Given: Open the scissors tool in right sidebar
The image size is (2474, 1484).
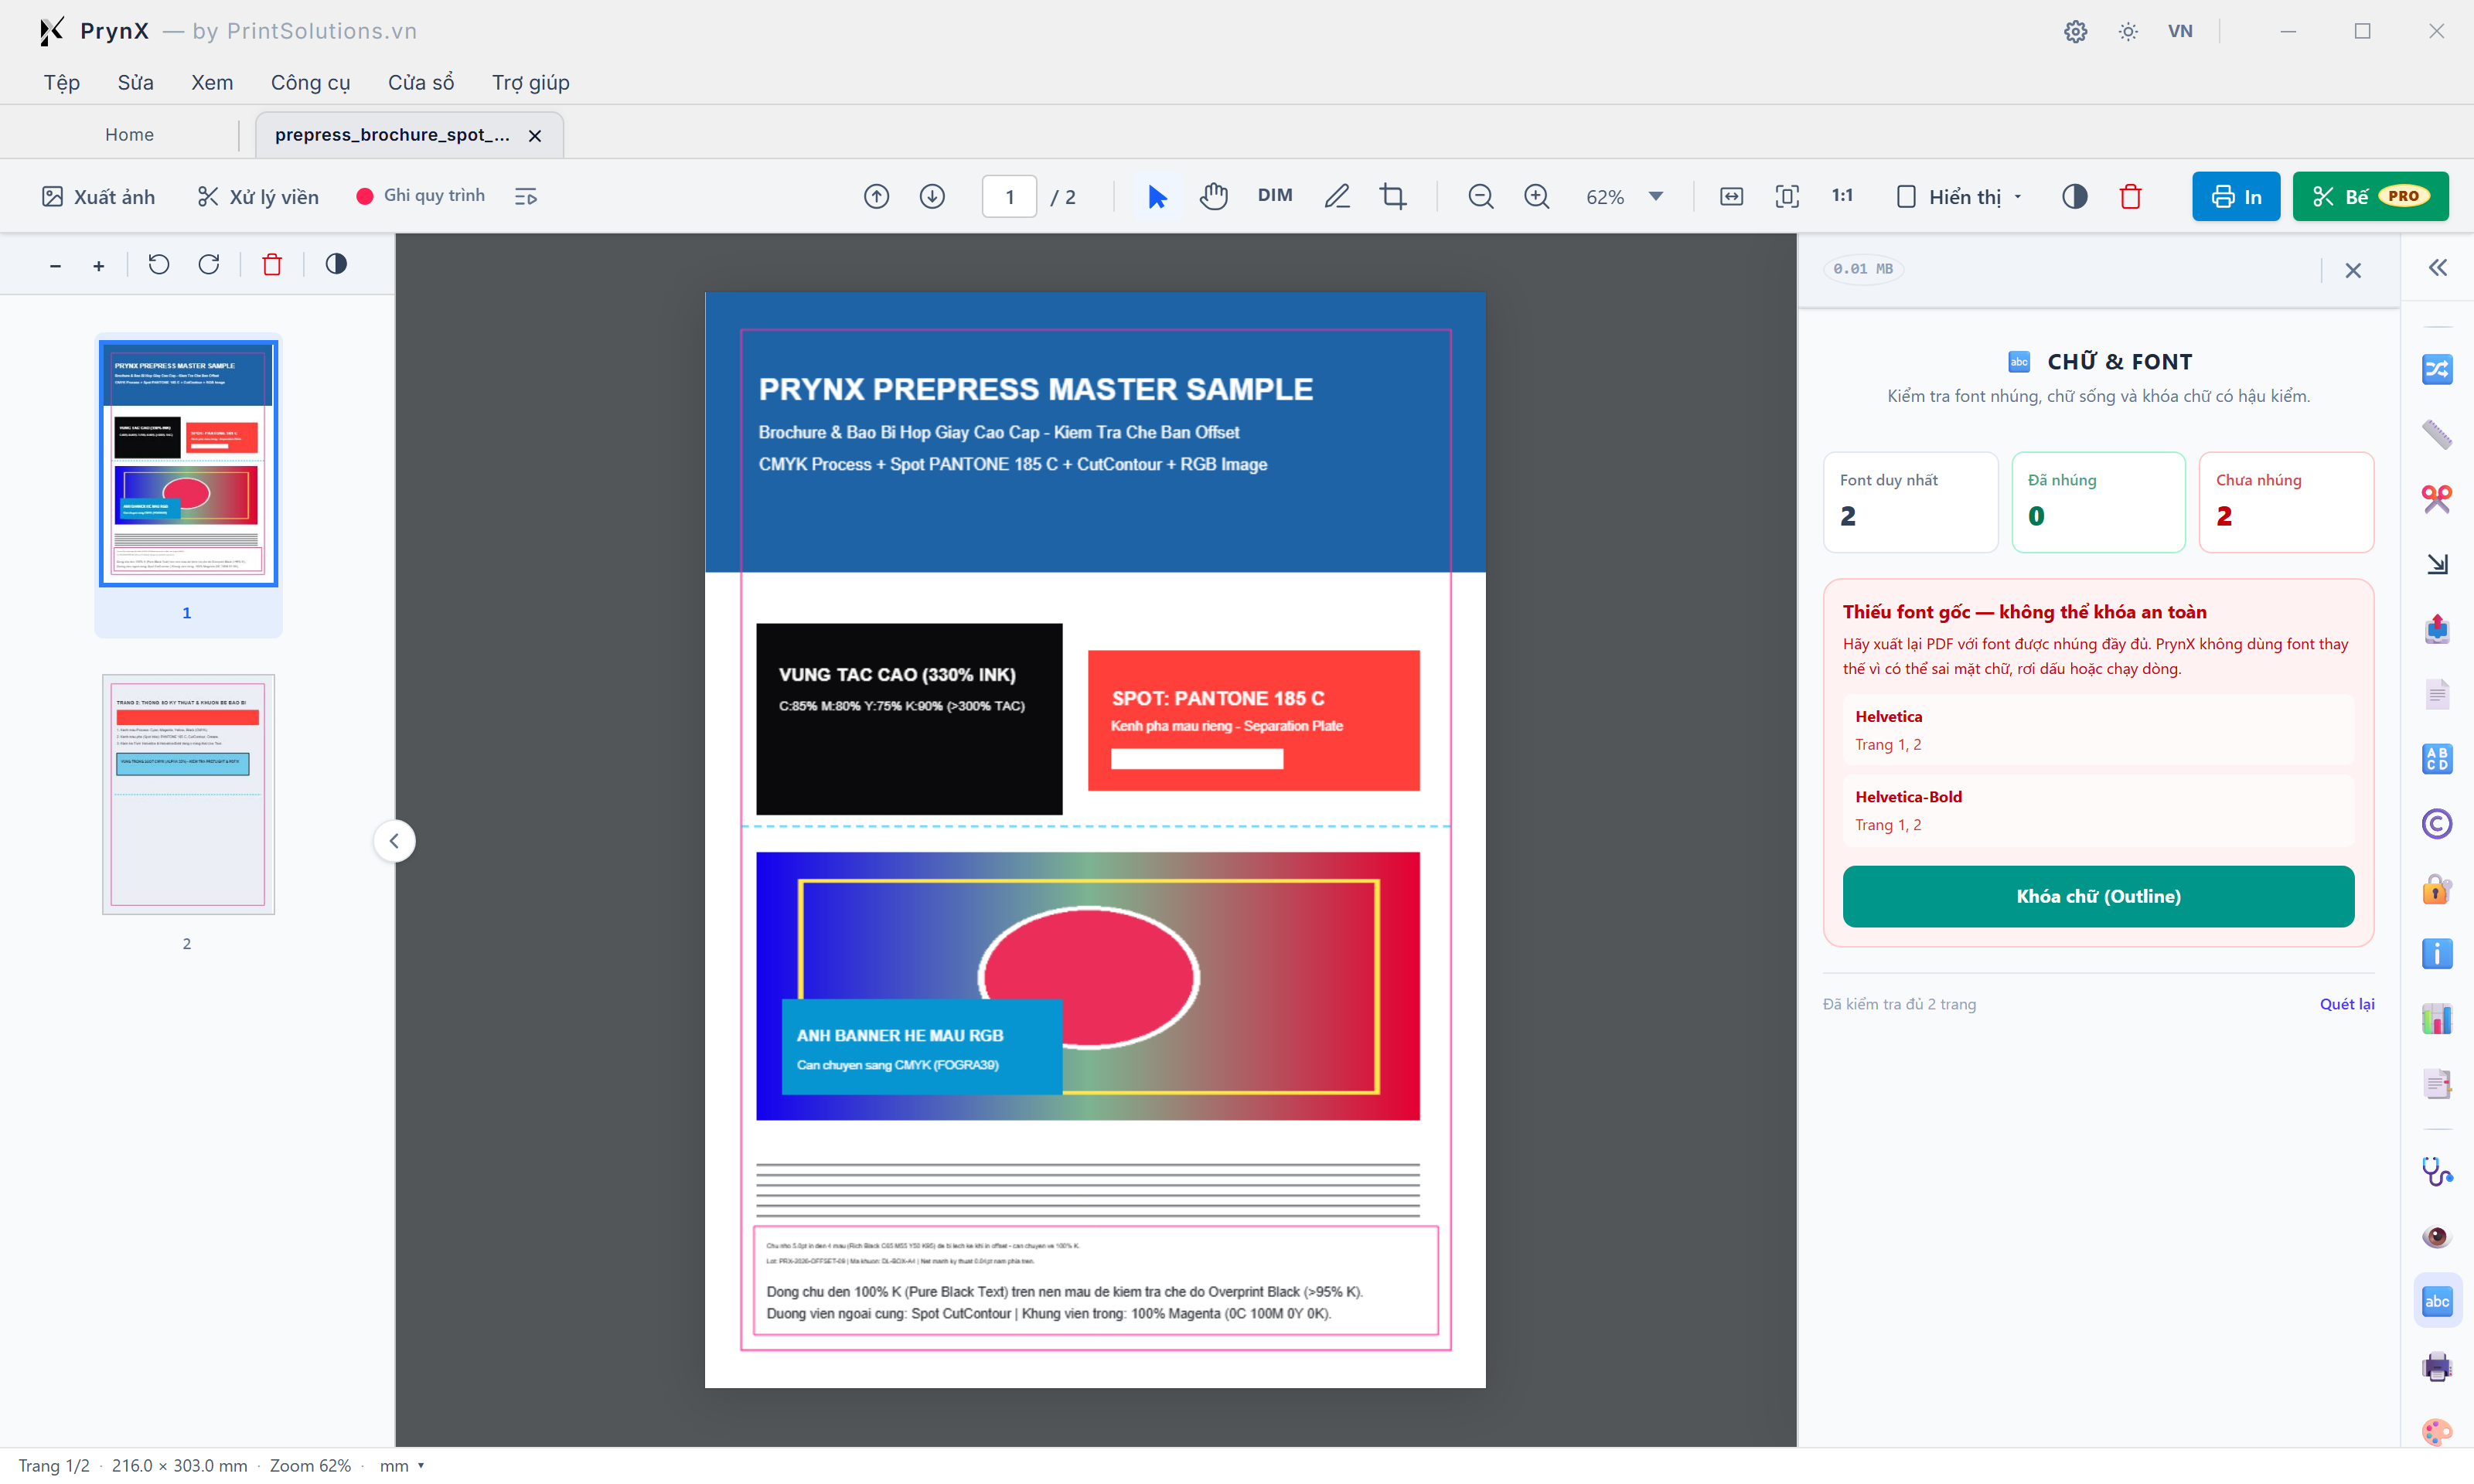Looking at the screenshot, I should coord(2437,498).
